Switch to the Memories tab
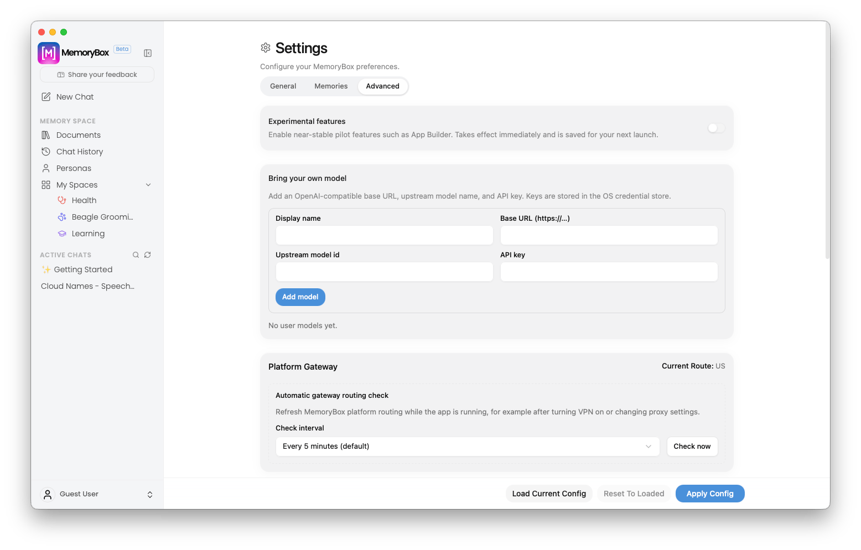 (x=331, y=86)
